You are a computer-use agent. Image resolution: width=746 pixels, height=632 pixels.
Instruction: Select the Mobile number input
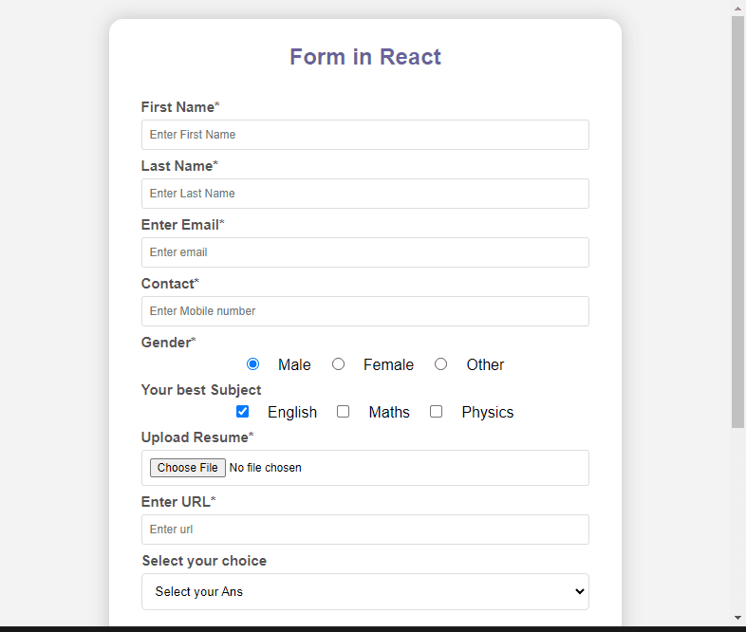pyautogui.click(x=364, y=311)
